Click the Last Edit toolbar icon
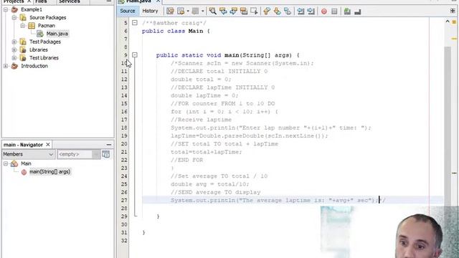Screen dimensions: 459x258 click(170, 11)
